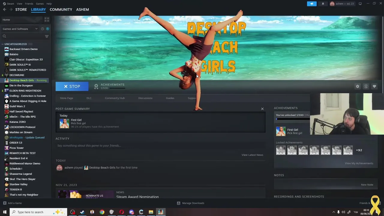This screenshot has height=216, width=384.
Task: Open the achievements gear badge icon
Action: (96, 86)
